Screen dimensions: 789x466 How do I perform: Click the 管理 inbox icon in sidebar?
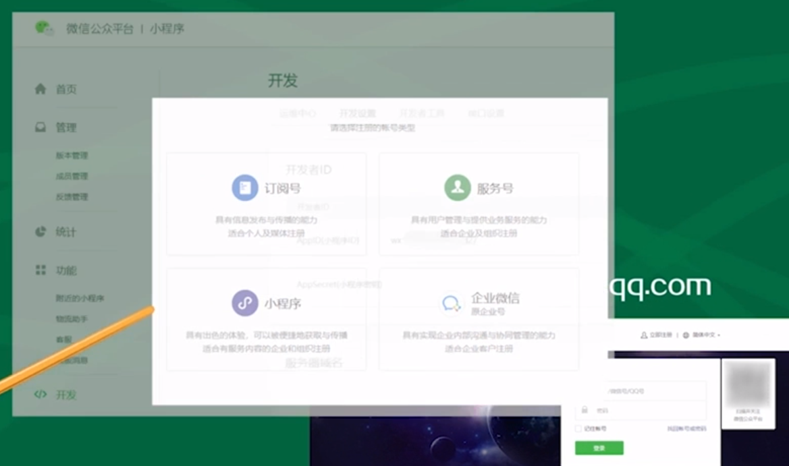point(40,127)
